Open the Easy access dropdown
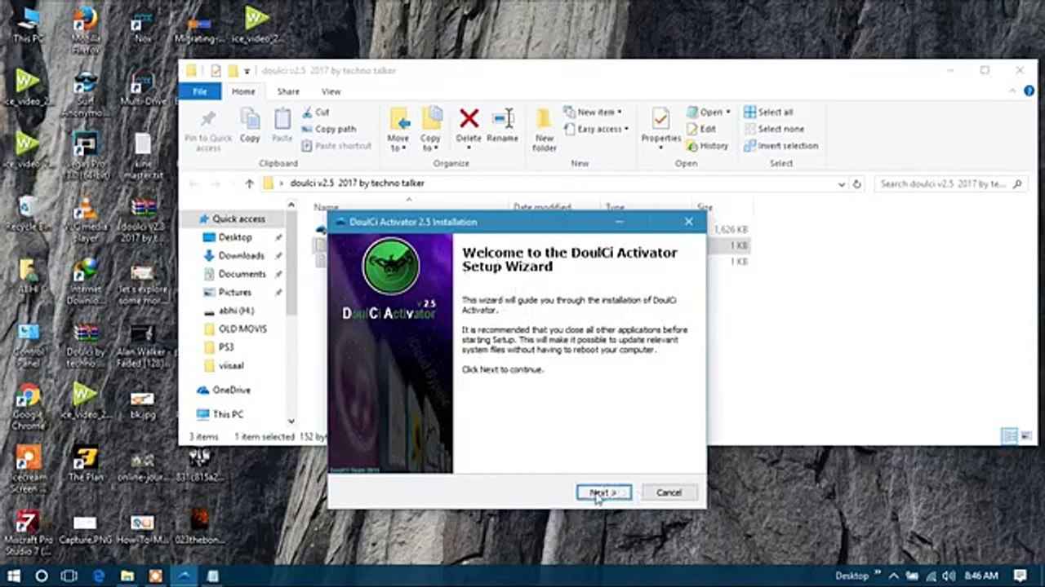 pos(597,129)
